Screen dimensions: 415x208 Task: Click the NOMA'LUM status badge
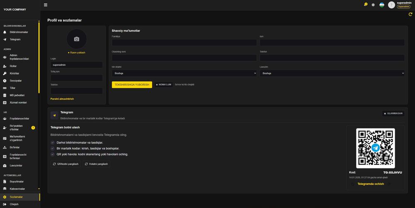(164, 85)
